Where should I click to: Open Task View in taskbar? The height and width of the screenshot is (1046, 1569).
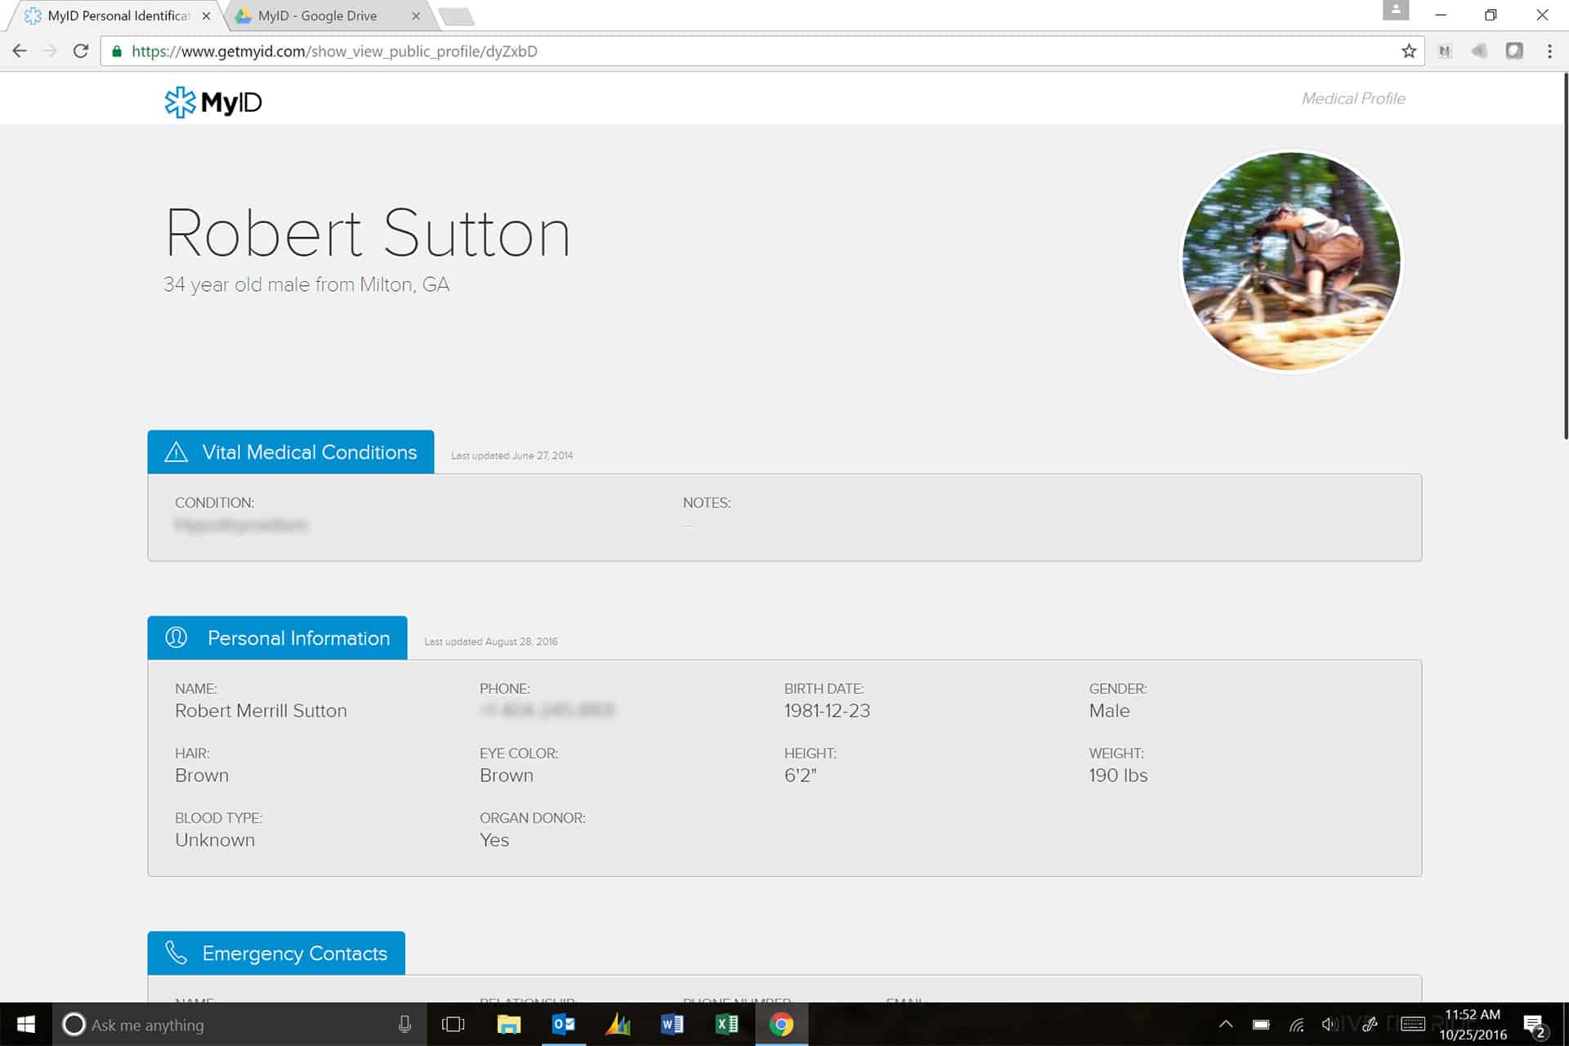point(453,1024)
